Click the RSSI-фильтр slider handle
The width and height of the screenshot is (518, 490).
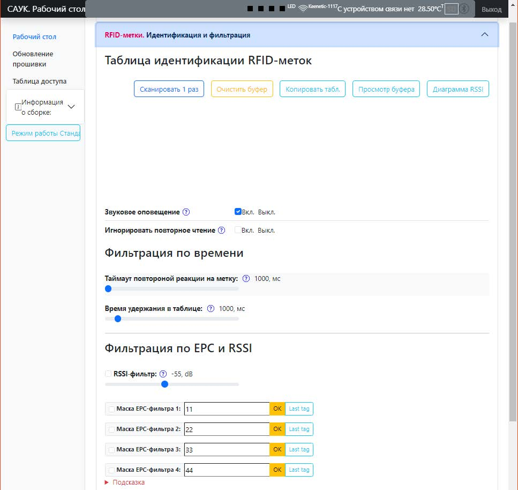point(165,384)
